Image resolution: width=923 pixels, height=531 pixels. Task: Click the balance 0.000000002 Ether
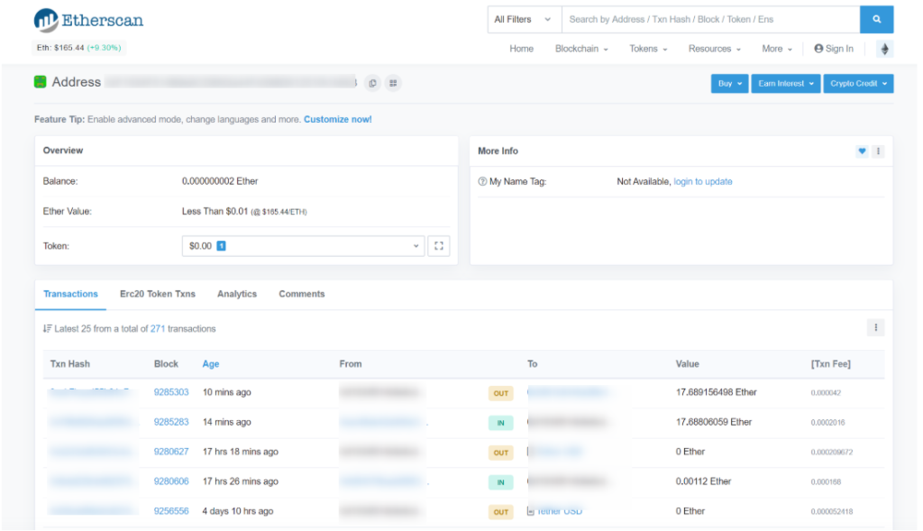(x=220, y=181)
